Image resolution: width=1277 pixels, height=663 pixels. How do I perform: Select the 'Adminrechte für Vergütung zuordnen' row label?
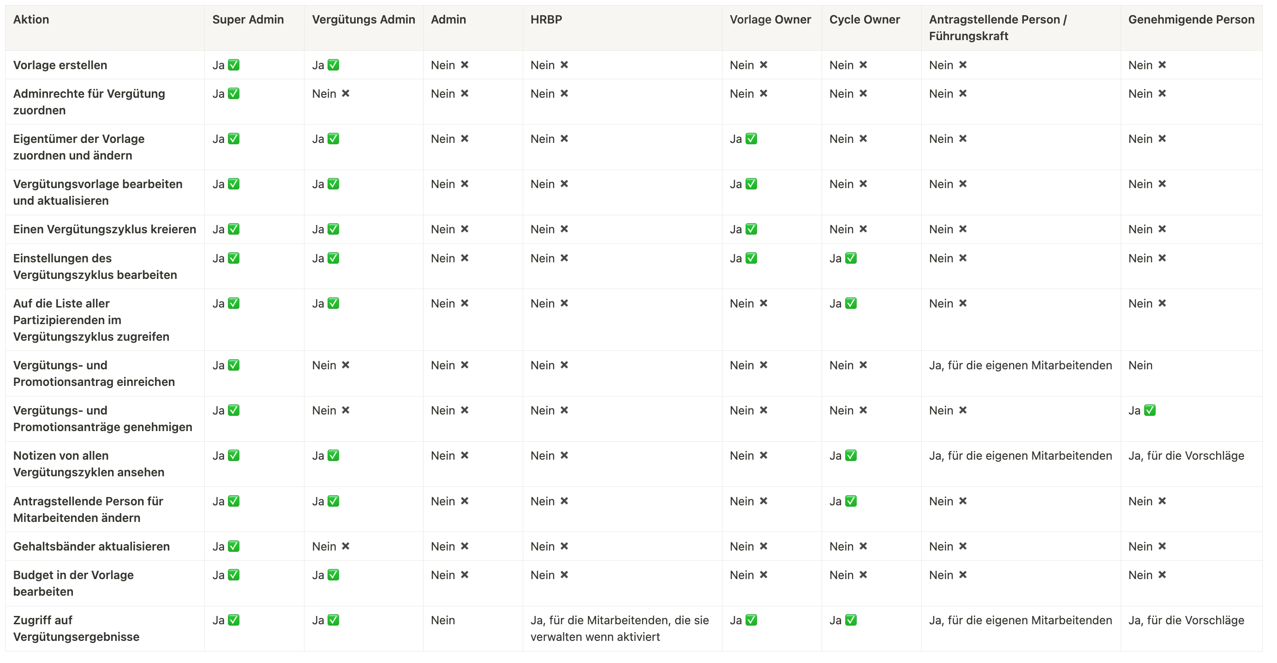[89, 102]
